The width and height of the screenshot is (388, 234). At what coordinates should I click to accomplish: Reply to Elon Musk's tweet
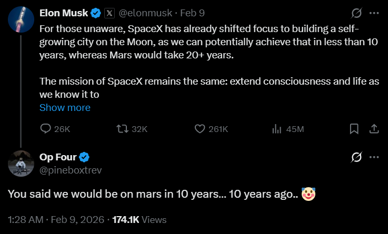[x=46, y=129]
